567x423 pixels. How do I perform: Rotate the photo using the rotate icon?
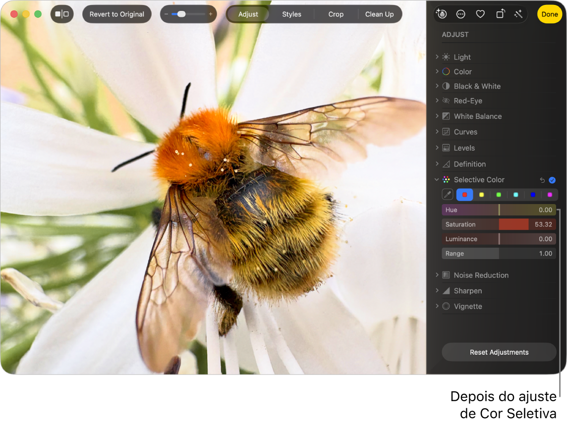pos(500,14)
